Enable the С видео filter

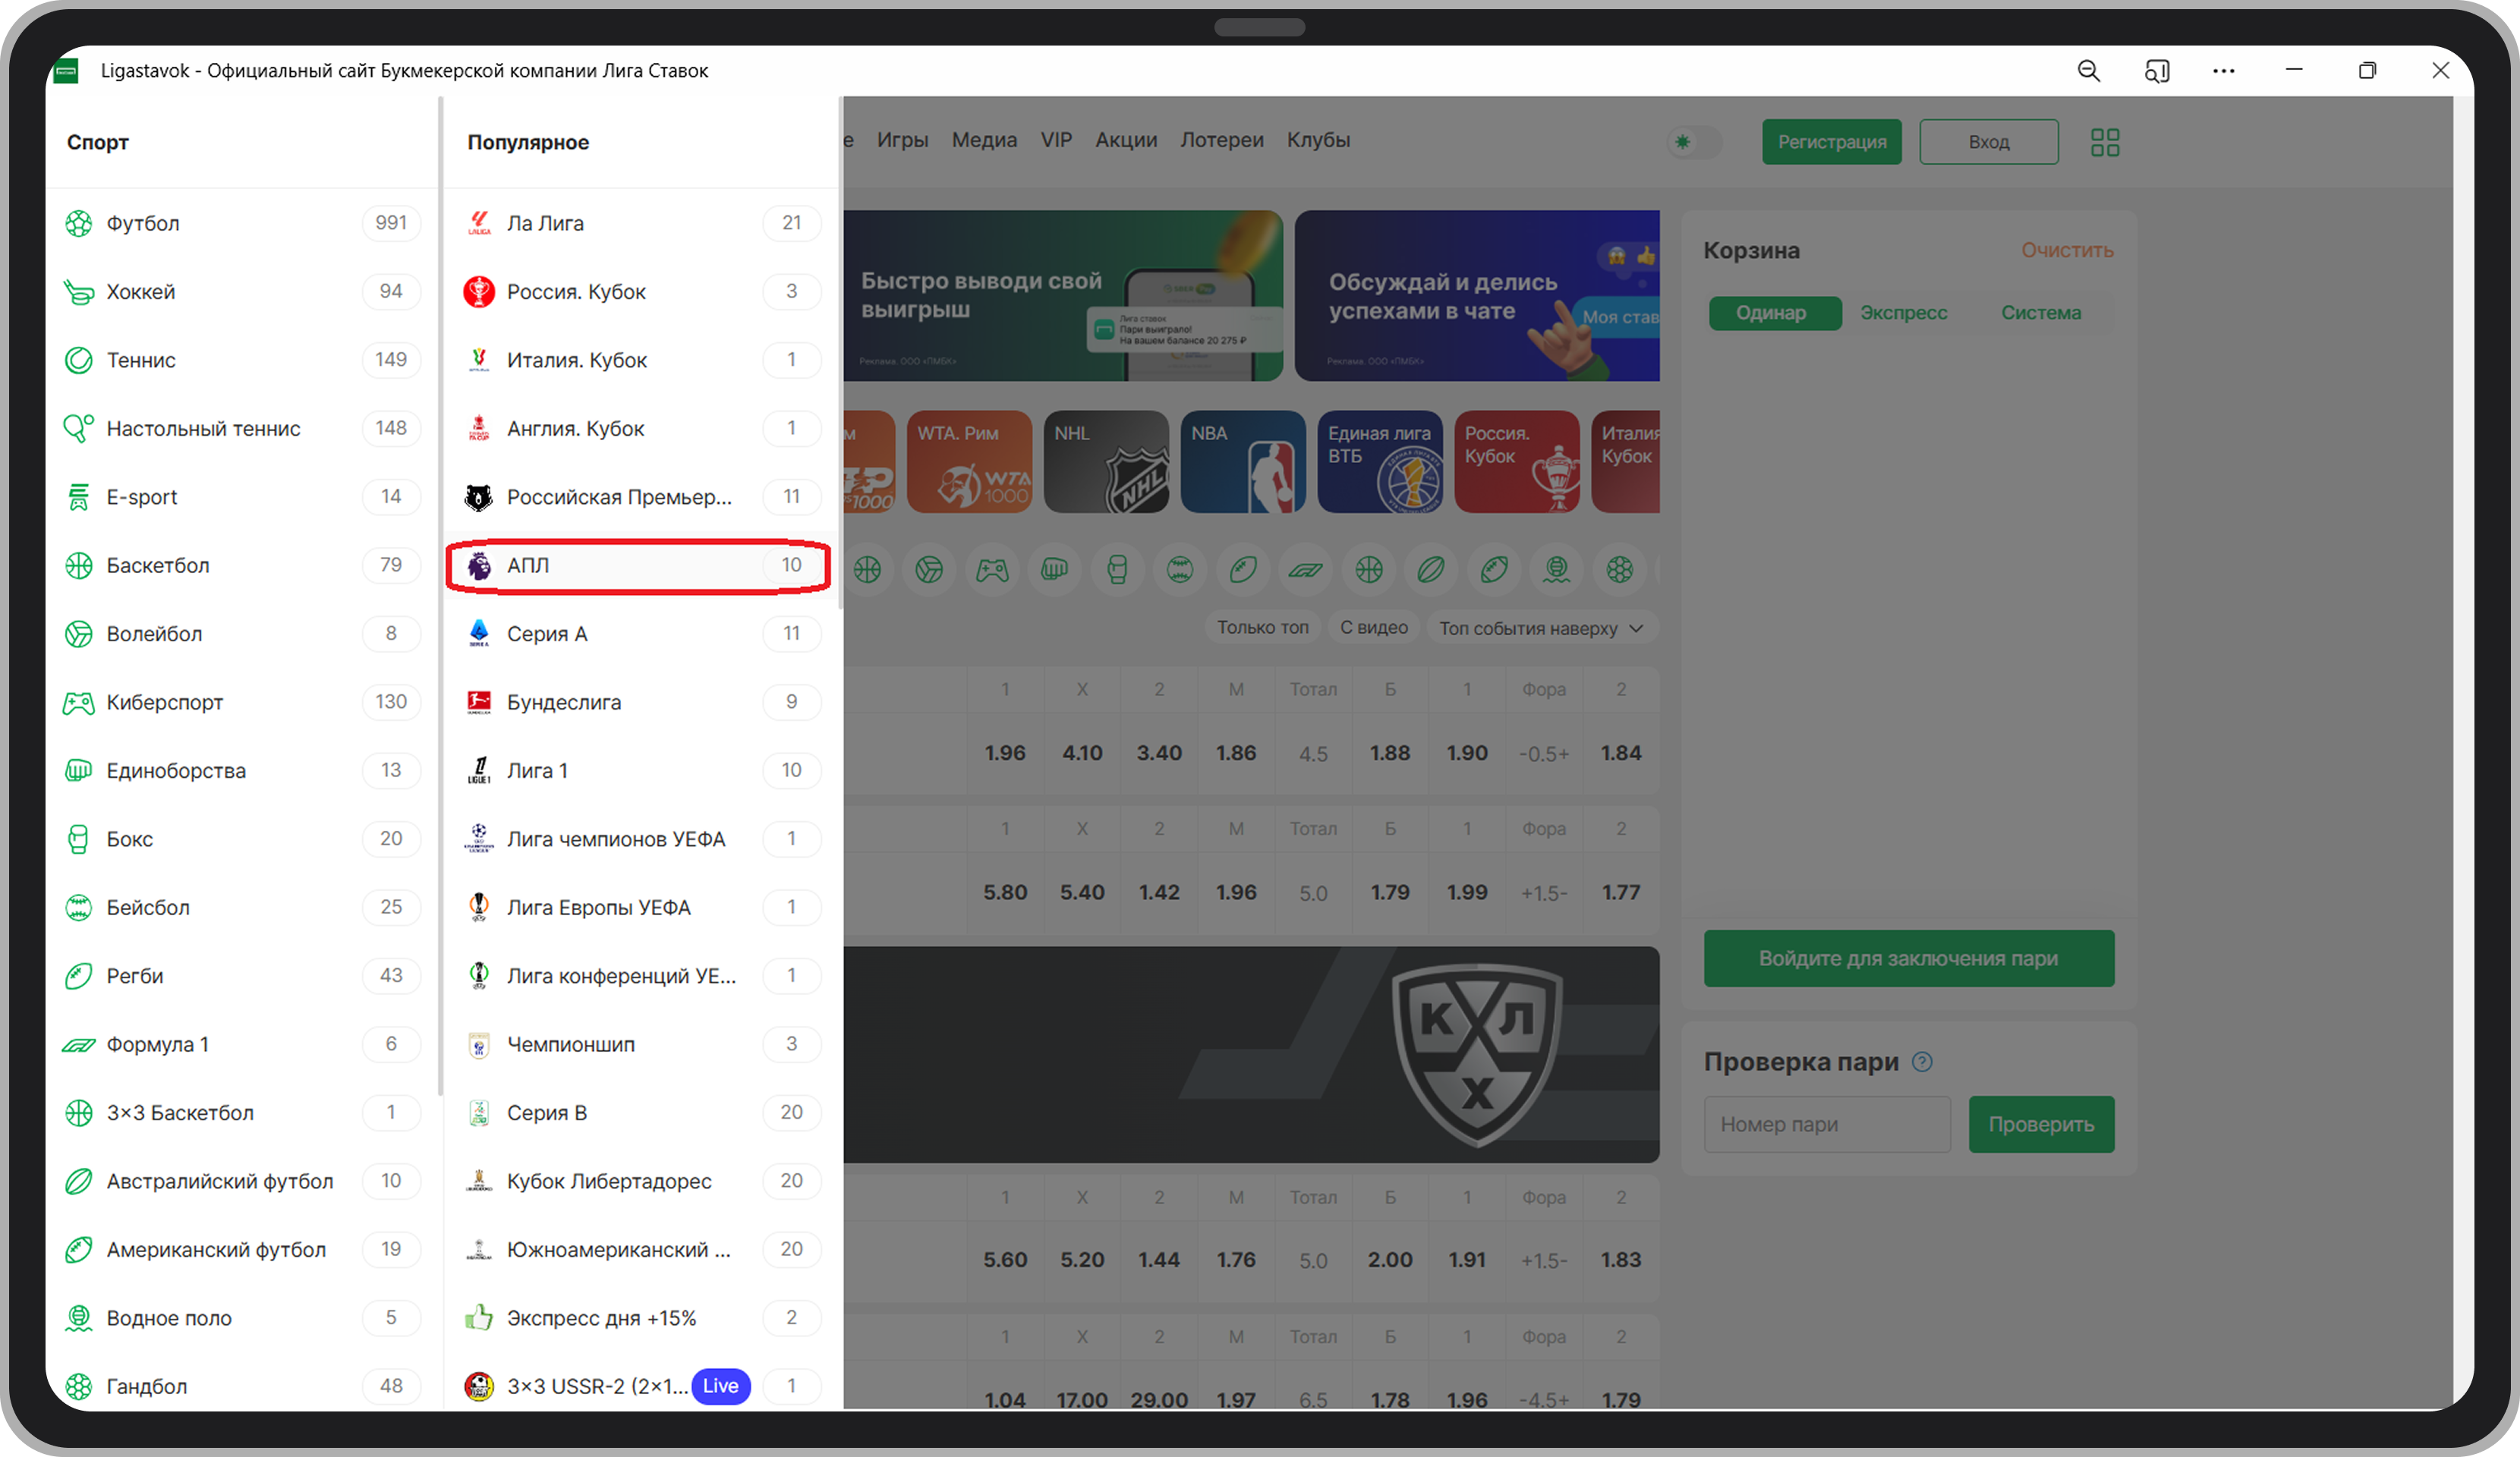tap(1373, 628)
